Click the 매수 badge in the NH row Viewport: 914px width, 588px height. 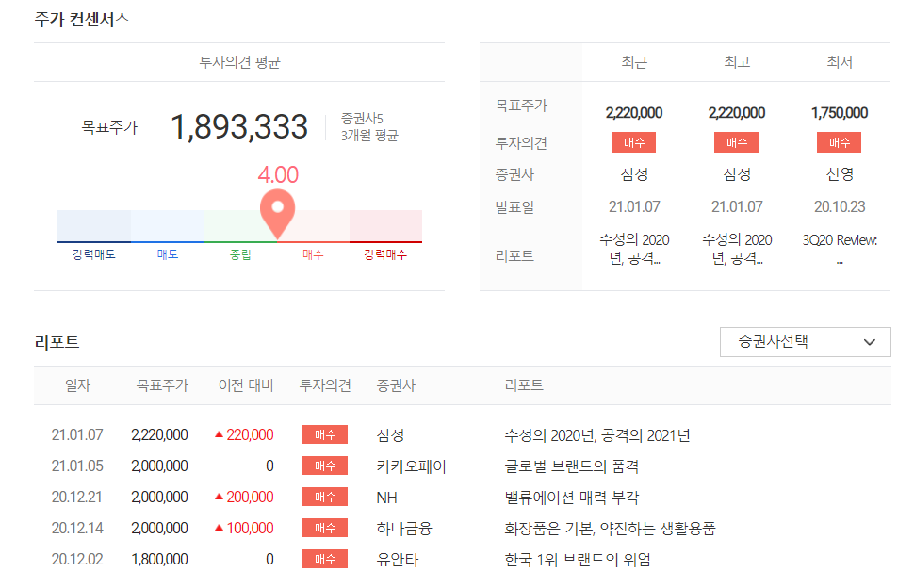pos(325,497)
